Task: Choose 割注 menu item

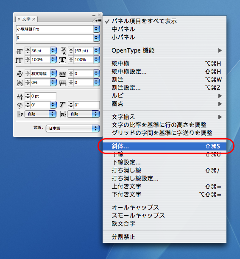Action: tap(165, 80)
